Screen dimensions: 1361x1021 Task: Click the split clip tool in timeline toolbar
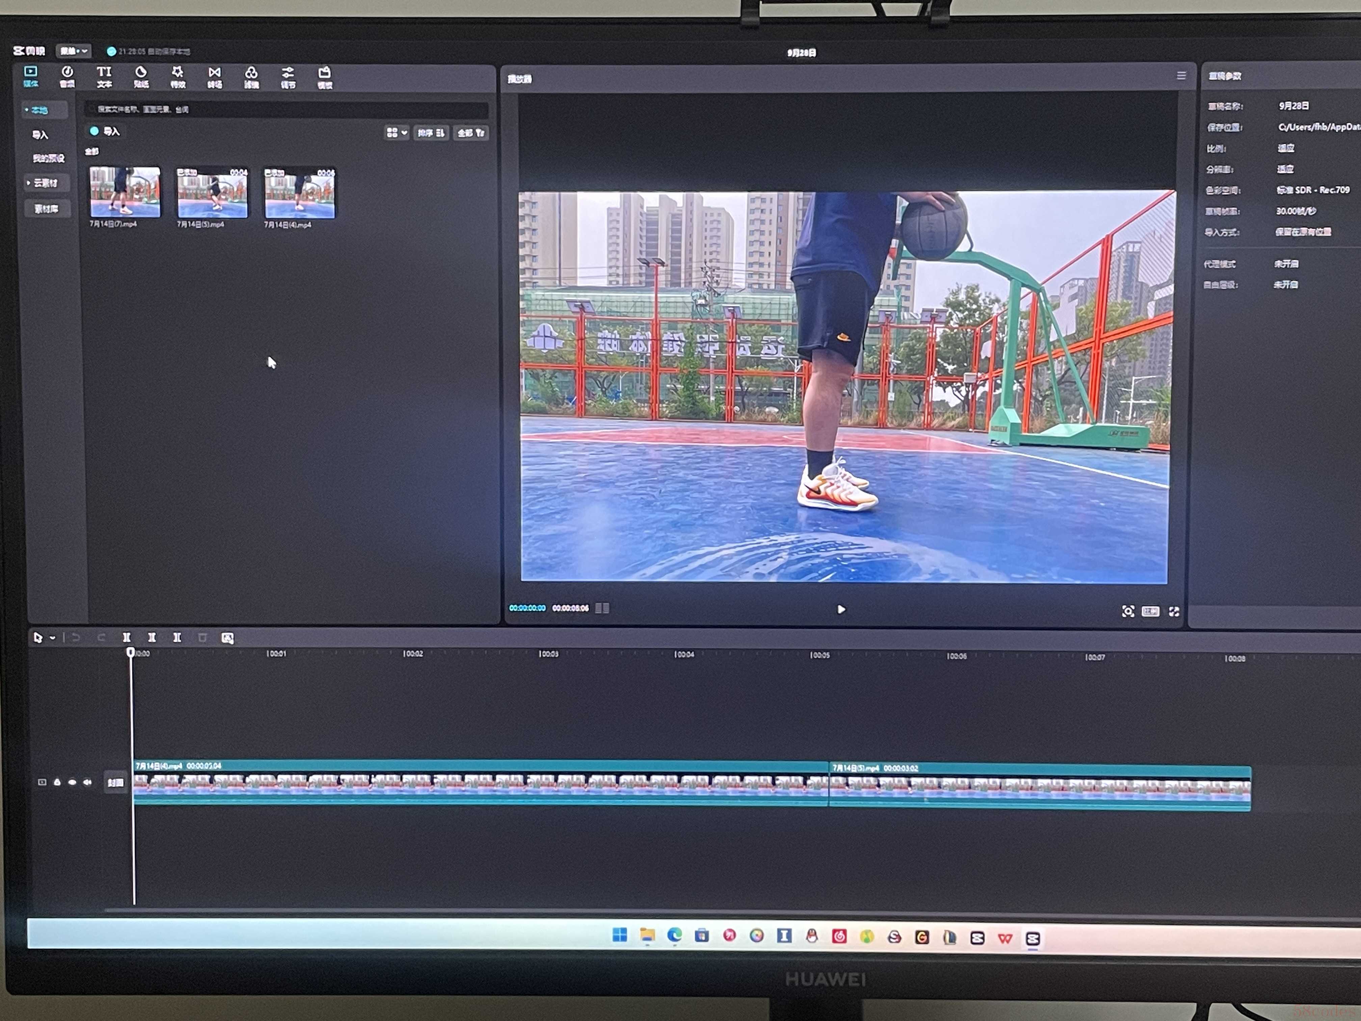point(126,637)
